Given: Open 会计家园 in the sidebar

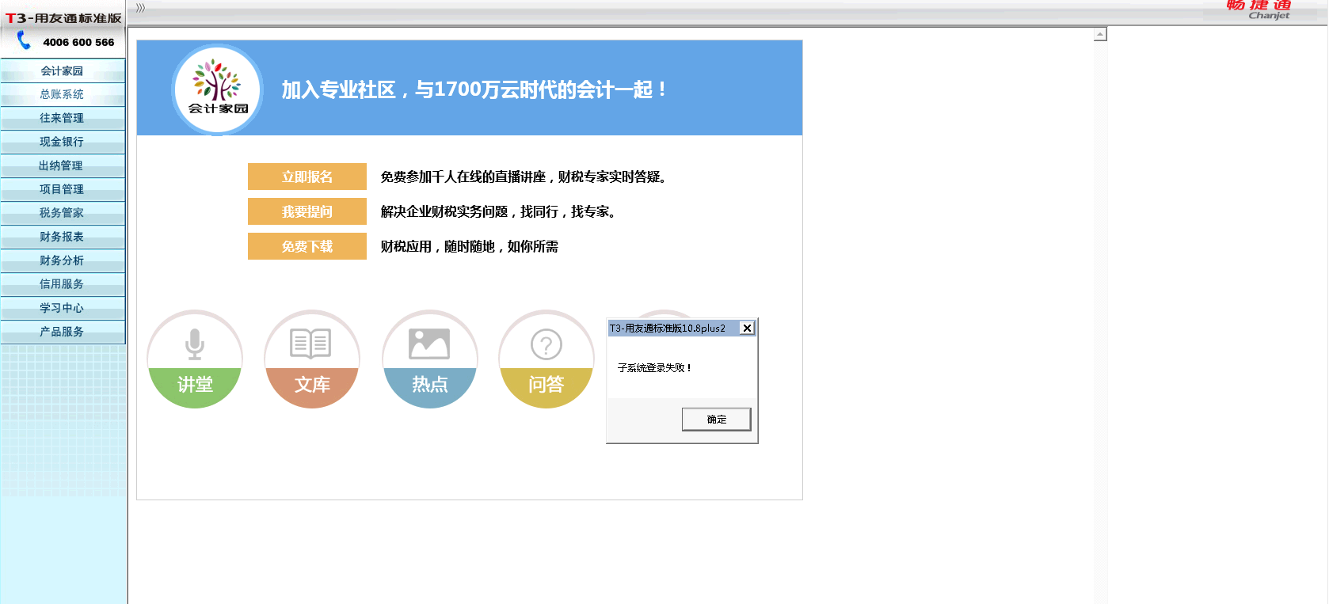Looking at the screenshot, I should coord(63,70).
